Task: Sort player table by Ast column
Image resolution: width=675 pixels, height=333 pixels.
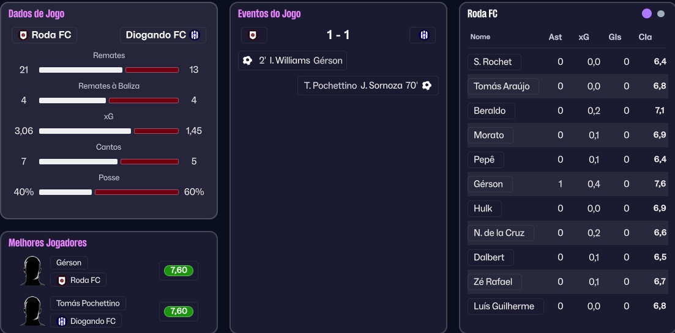Action: 555,37
